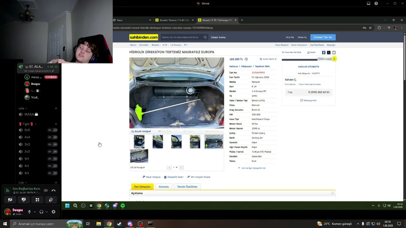Show hidden system tray icons

tap(358, 224)
